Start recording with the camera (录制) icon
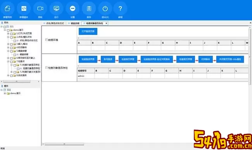This screenshot has height=150, width=252. (x=40, y=9)
